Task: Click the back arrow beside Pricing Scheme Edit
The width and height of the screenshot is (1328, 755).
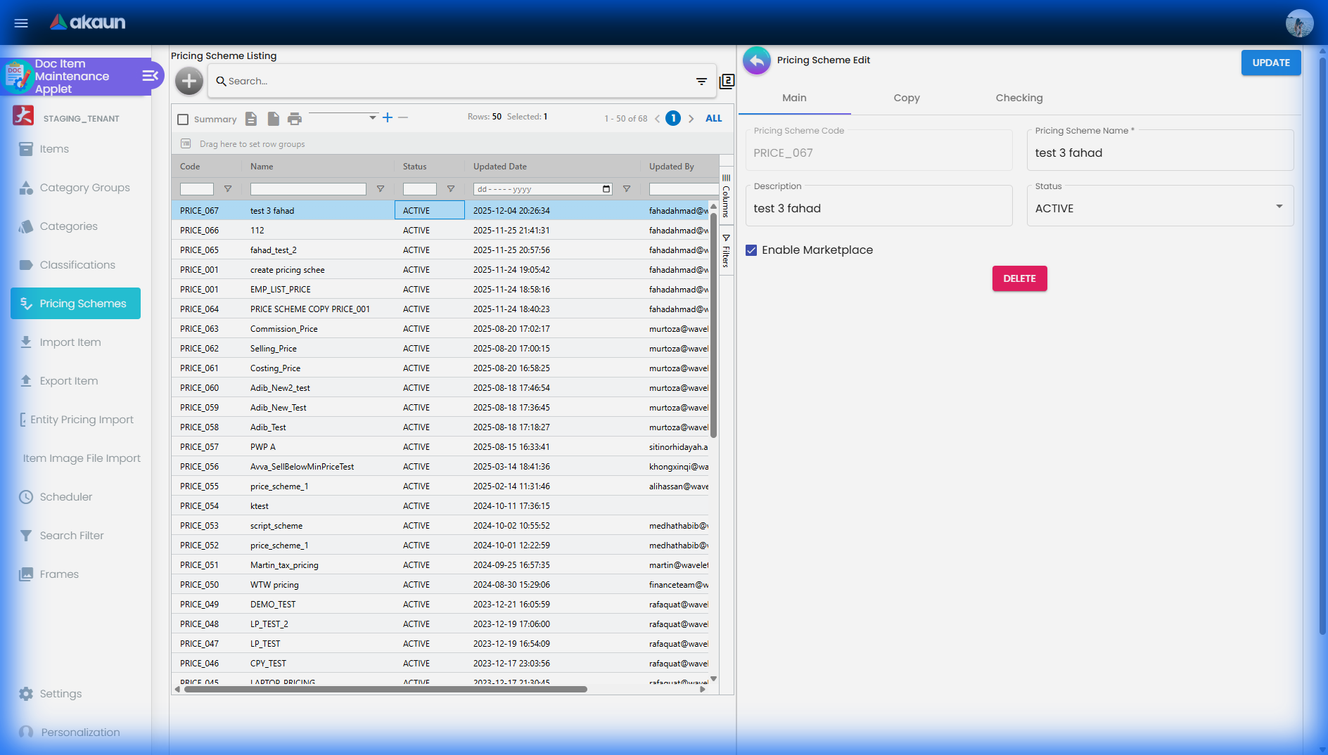Action: (x=757, y=61)
